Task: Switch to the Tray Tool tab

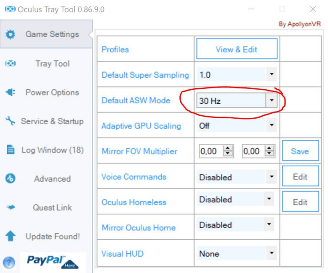Action: coord(52,64)
